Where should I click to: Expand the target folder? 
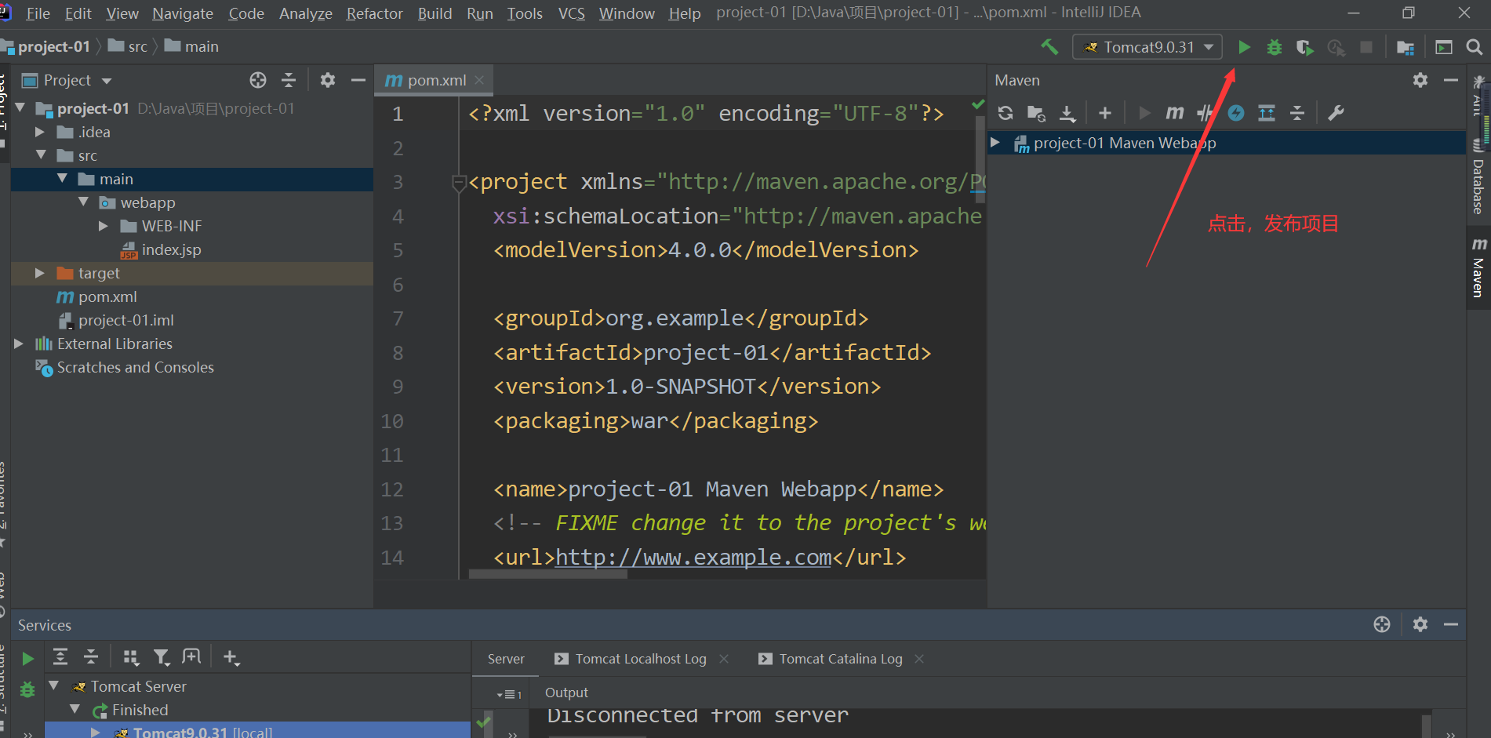click(40, 273)
